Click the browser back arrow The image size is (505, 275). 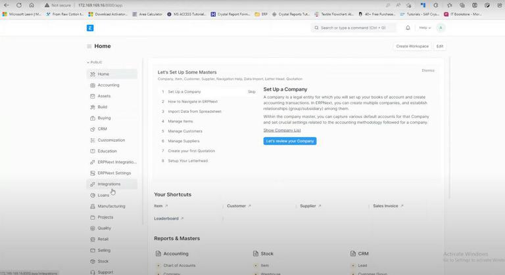pos(7,5)
